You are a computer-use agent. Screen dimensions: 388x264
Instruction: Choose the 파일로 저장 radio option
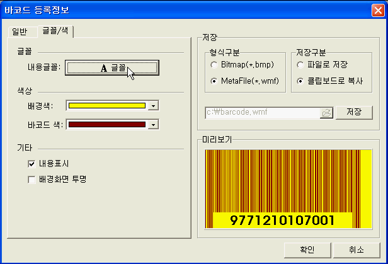[x=300, y=65]
